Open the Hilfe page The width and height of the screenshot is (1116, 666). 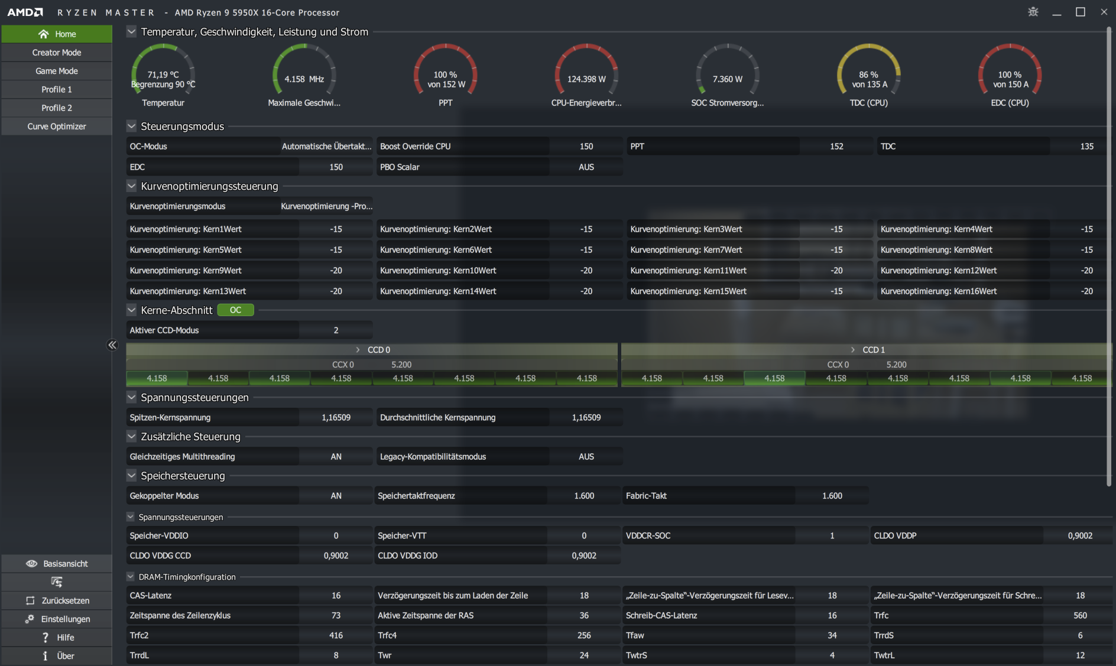pyautogui.click(x=57, y=638)
